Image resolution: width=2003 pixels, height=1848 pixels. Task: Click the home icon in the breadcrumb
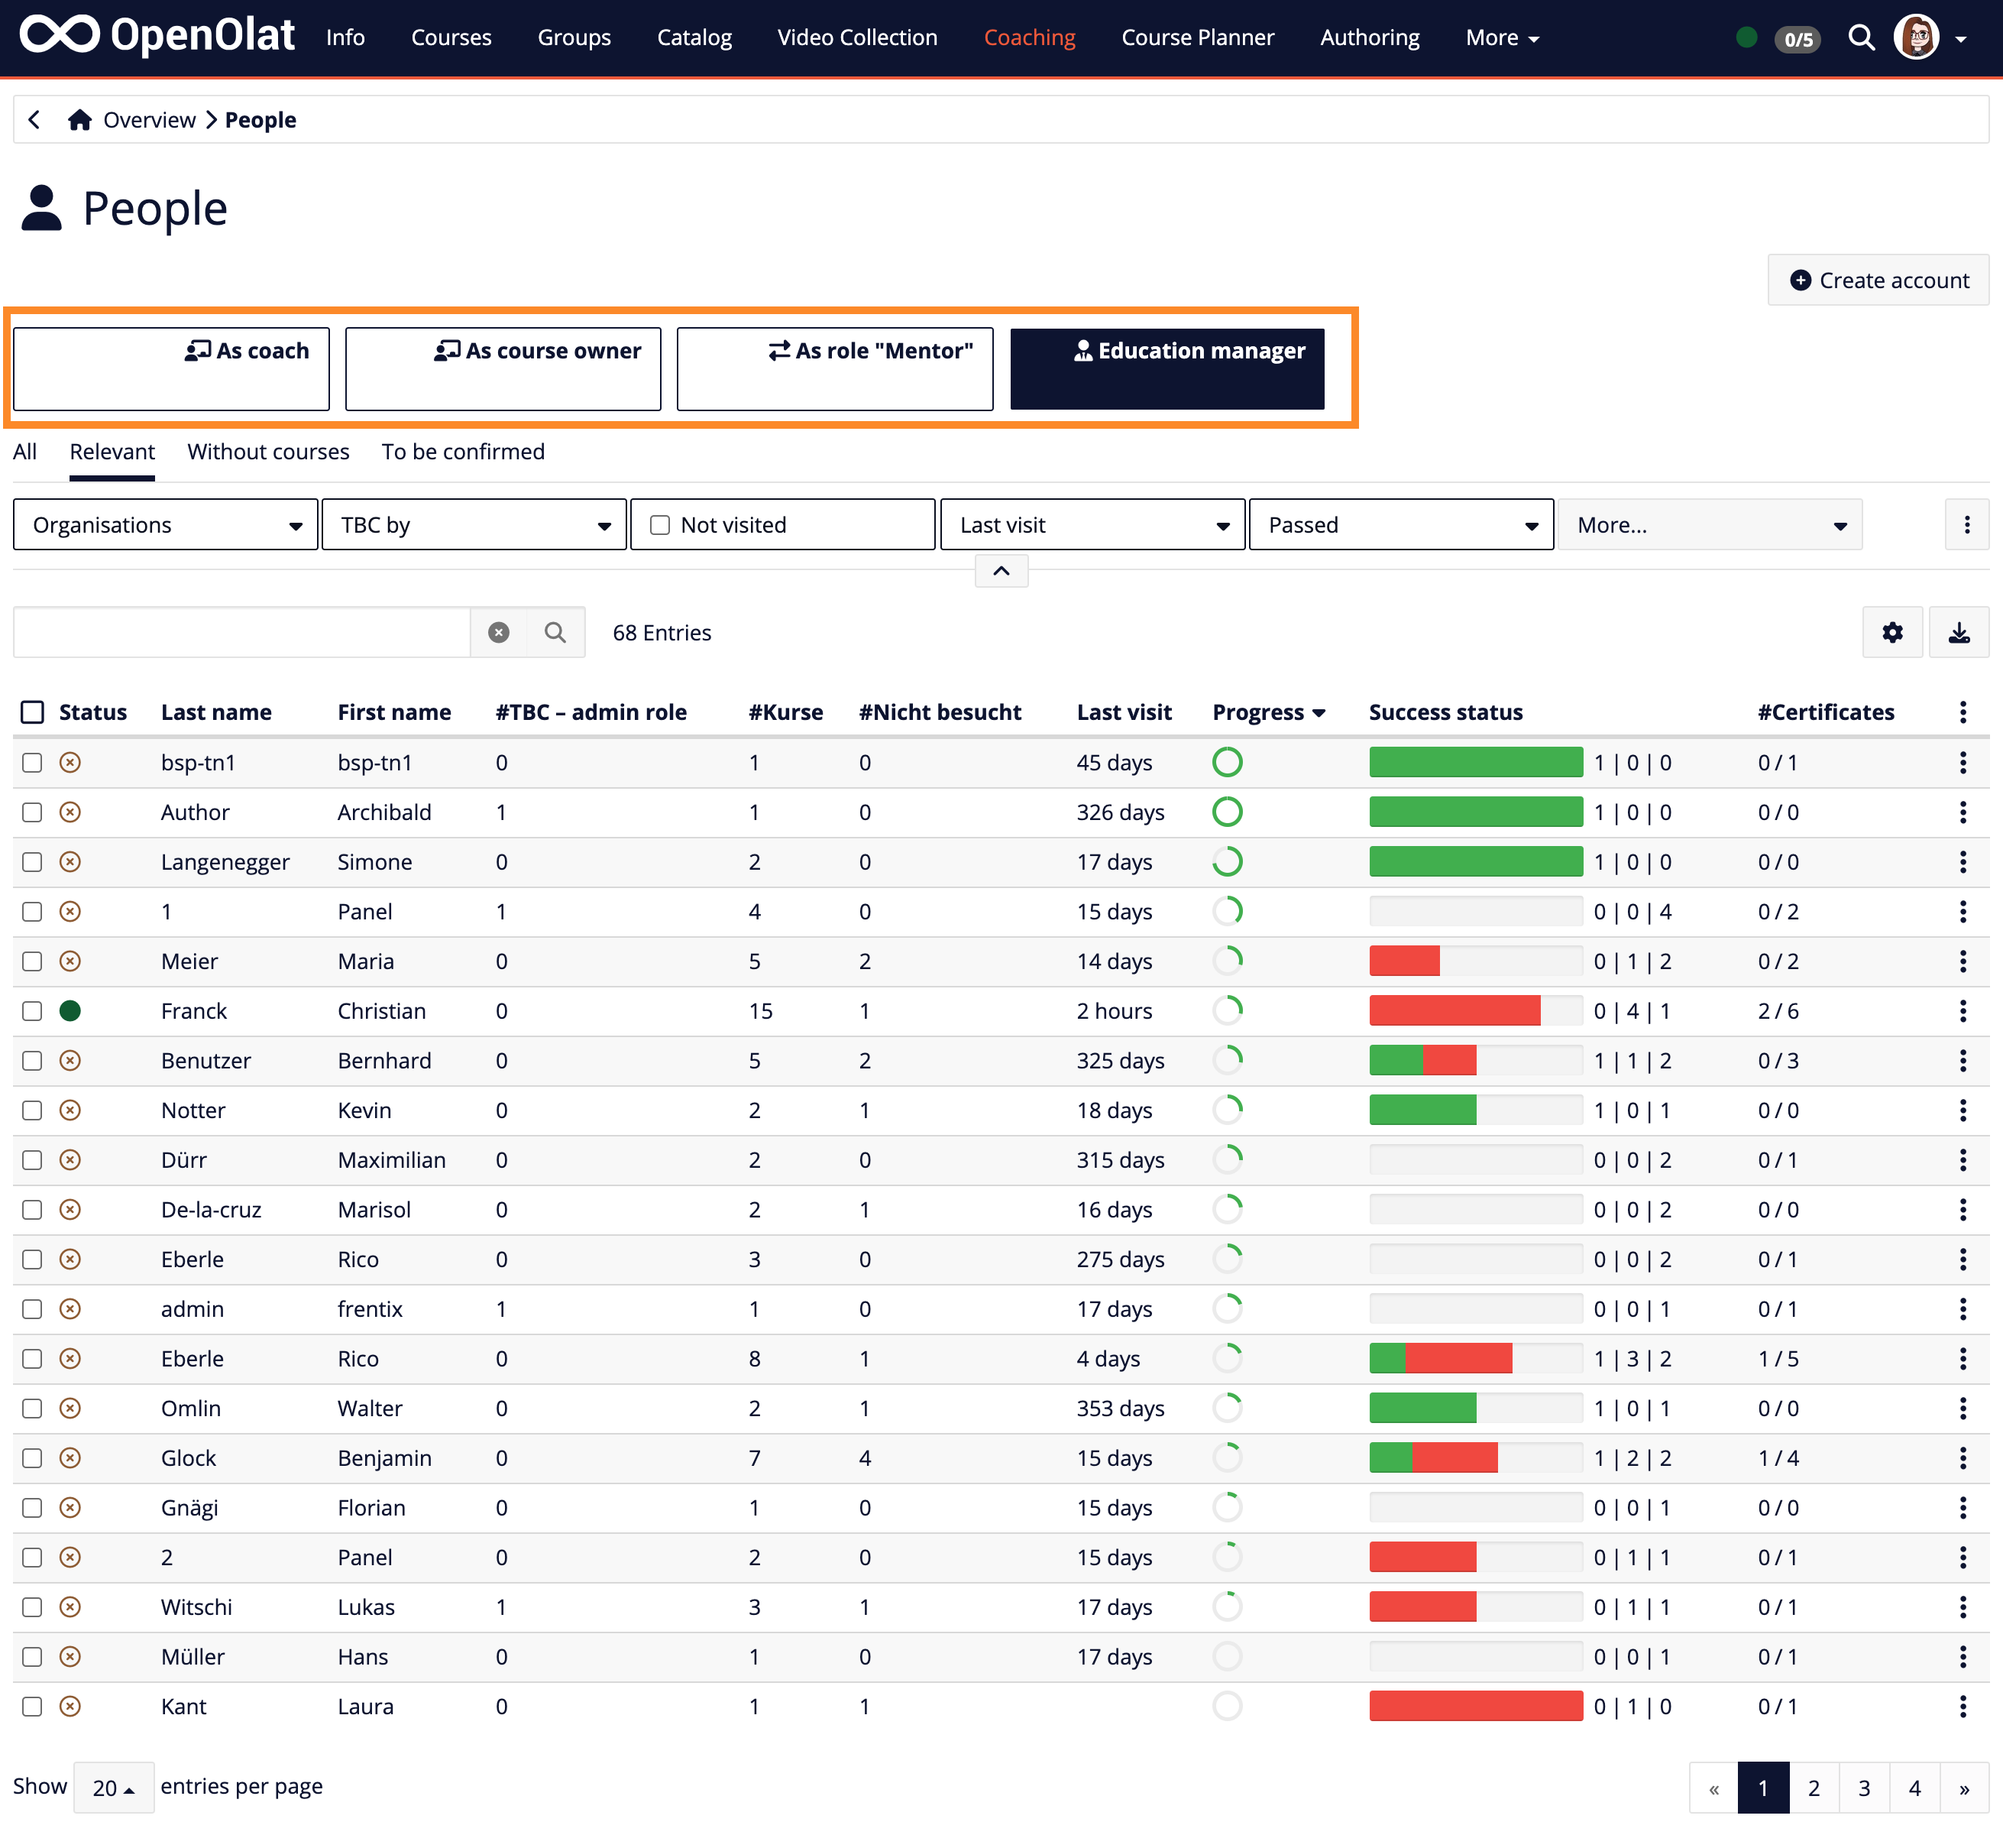click(80, 119)
